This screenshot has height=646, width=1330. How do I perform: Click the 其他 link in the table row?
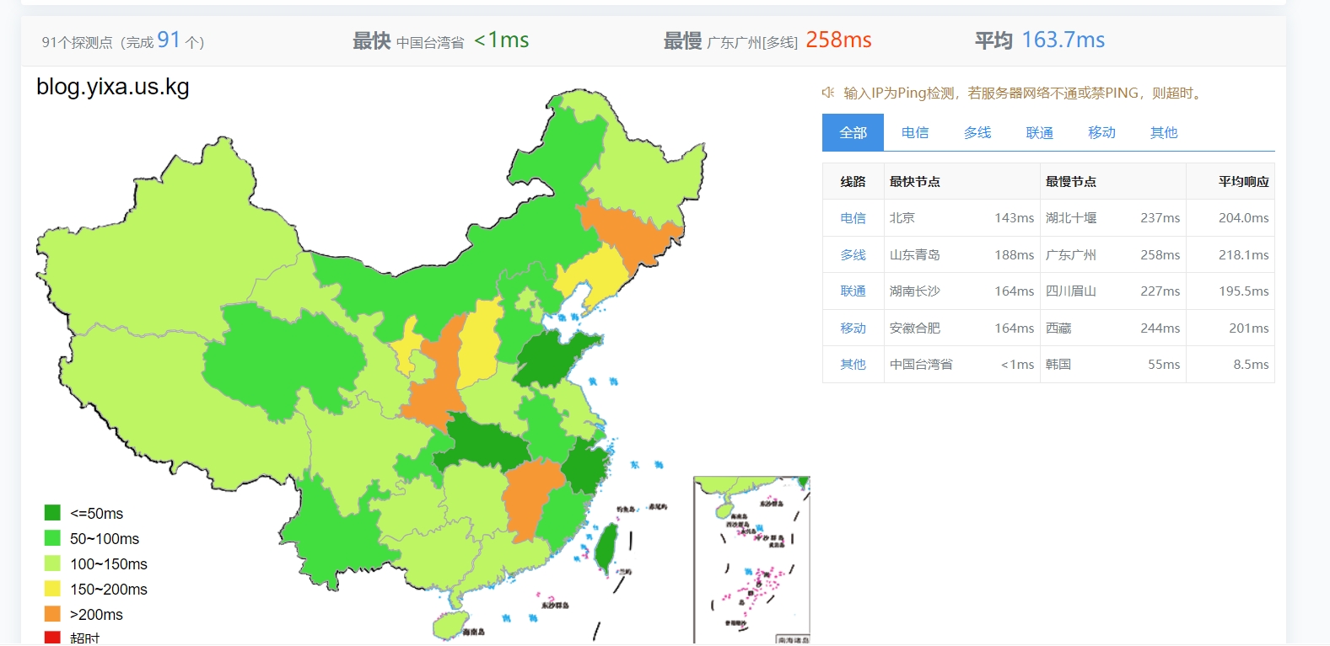(853, 365)
